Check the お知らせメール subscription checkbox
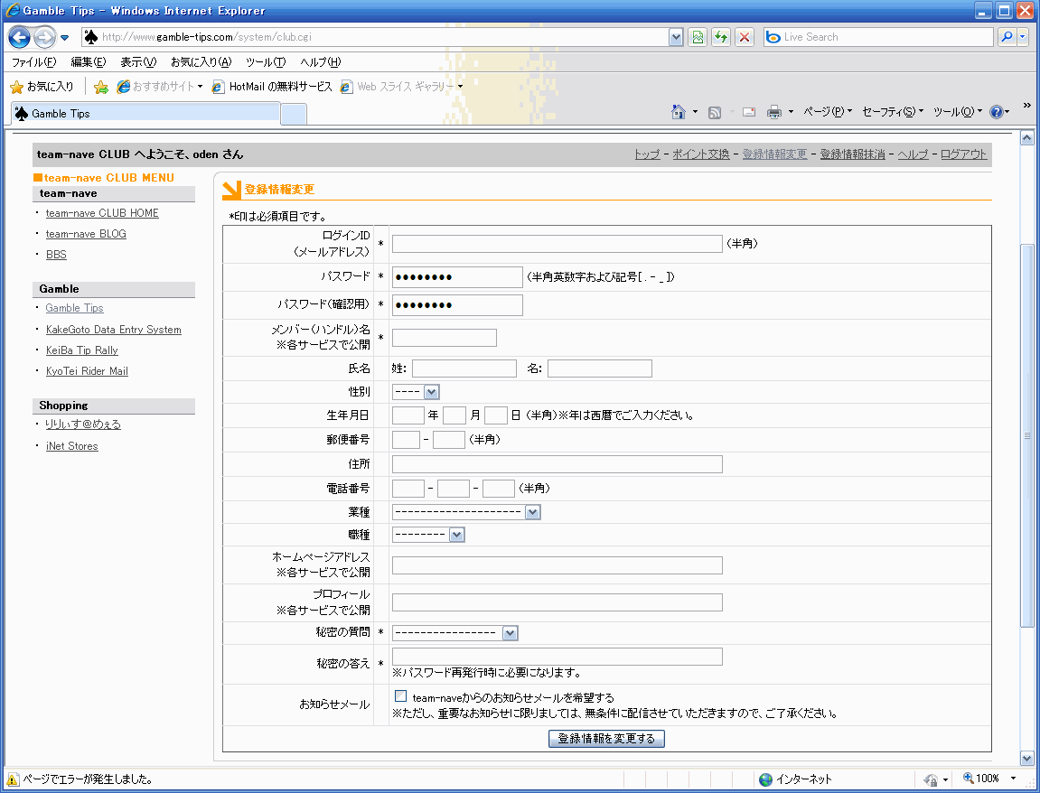The height and width of the screenshot is (793, 1040). (400, 696)
